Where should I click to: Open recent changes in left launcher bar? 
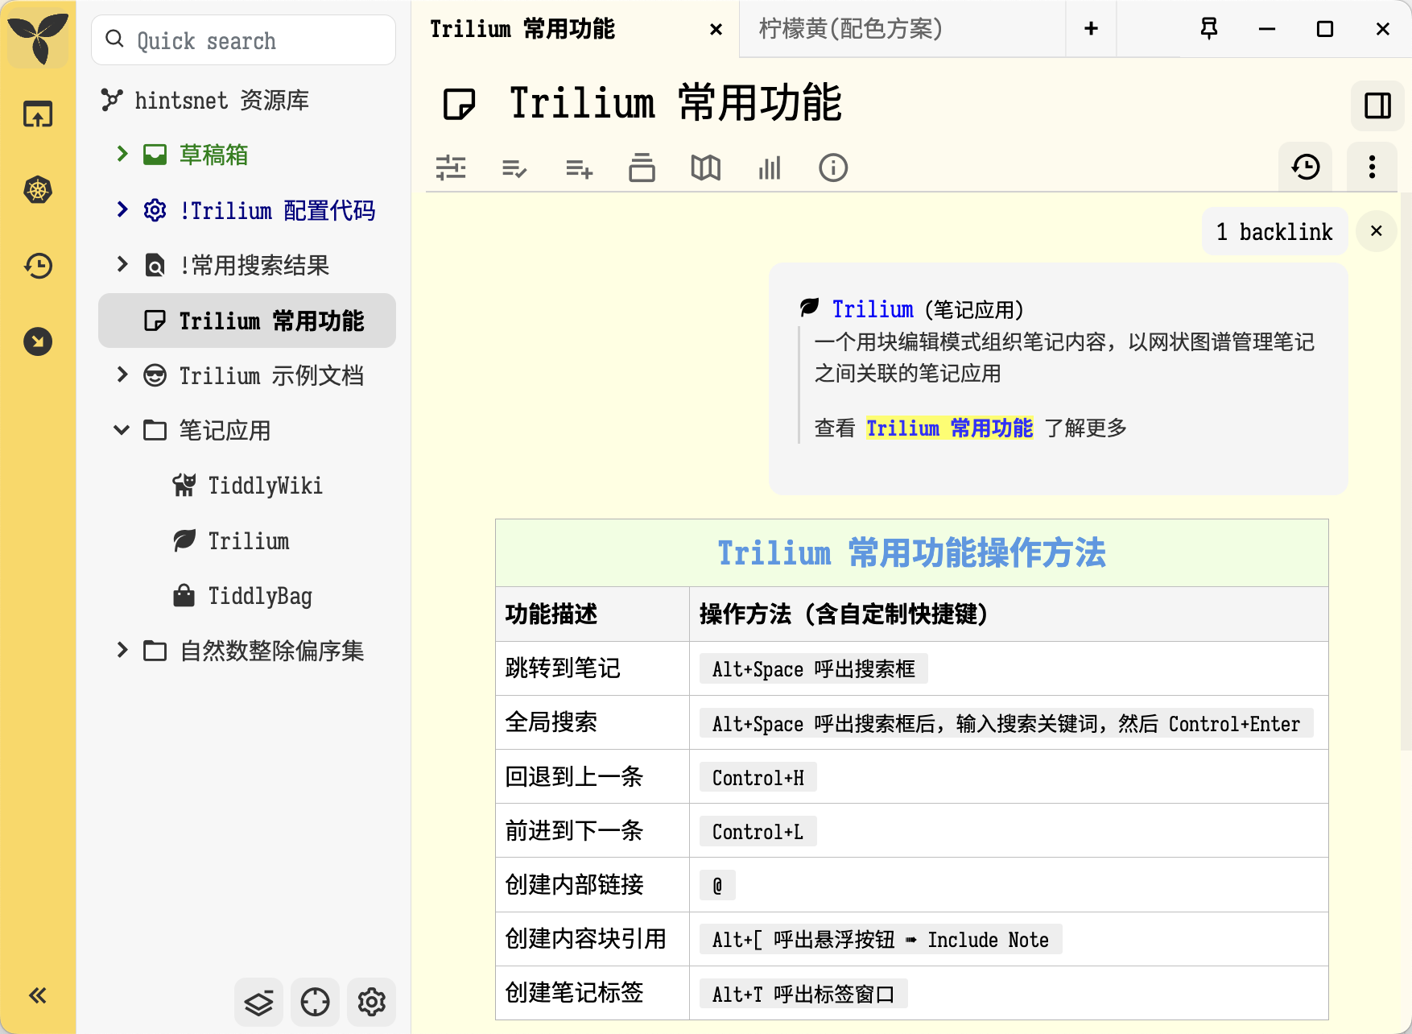coord(38,266)
